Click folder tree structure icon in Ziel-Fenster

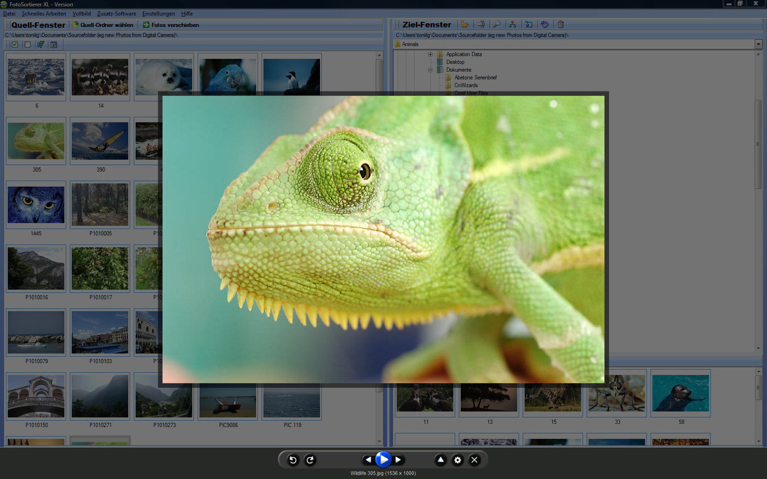tap(512, 24)
